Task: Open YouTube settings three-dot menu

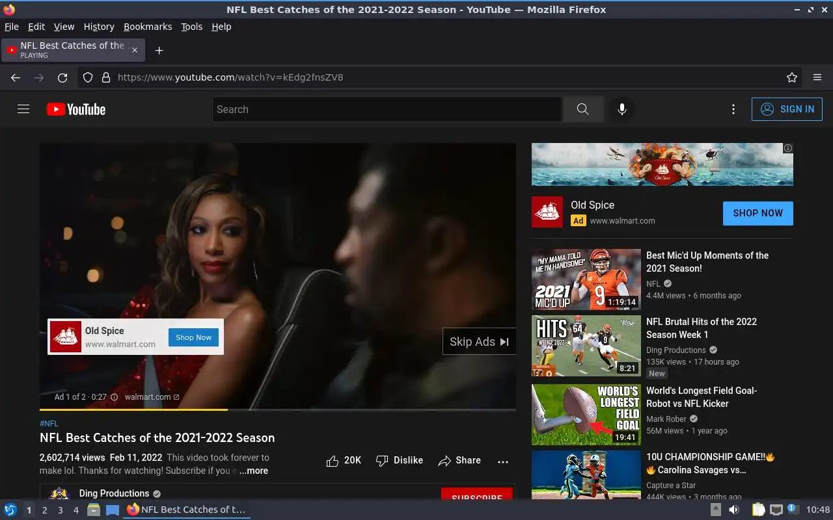Action: 733,109
